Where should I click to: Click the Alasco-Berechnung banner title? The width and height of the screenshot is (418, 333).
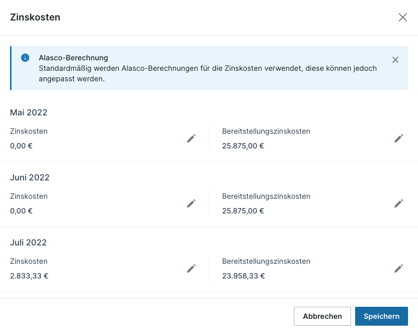point(73,58)
